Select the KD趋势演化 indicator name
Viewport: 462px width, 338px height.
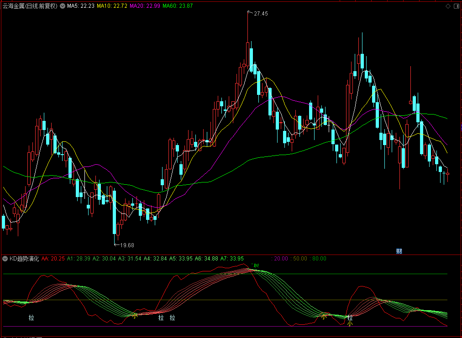pos(24,259)
